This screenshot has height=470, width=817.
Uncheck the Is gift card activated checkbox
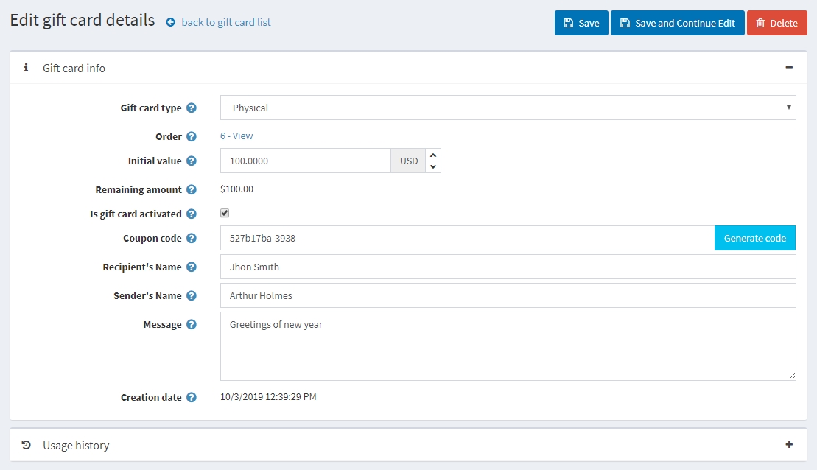225,214
